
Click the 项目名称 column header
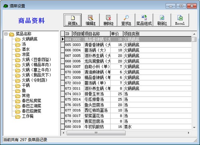[x=97, y=34]
